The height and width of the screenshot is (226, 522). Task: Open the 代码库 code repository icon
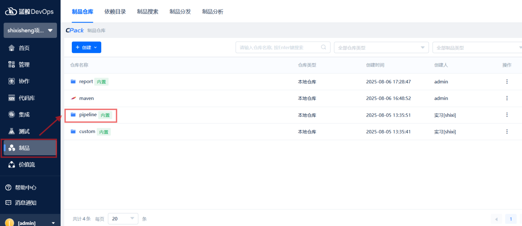(11, 98)
